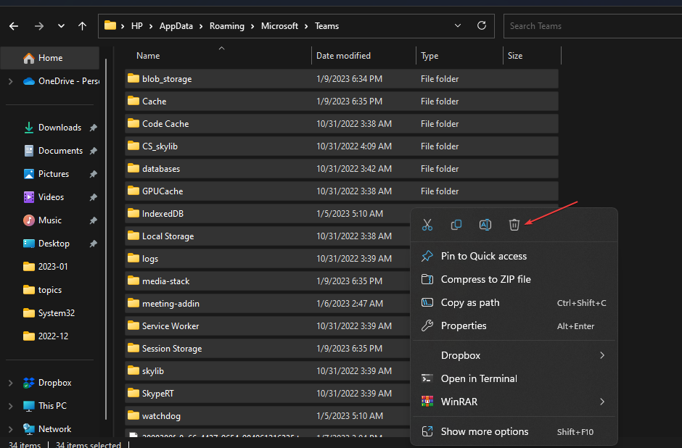682x448 pixels.
Task: Click Microsoft in the breadcrumb path
Action: click(x=279, y=26)
